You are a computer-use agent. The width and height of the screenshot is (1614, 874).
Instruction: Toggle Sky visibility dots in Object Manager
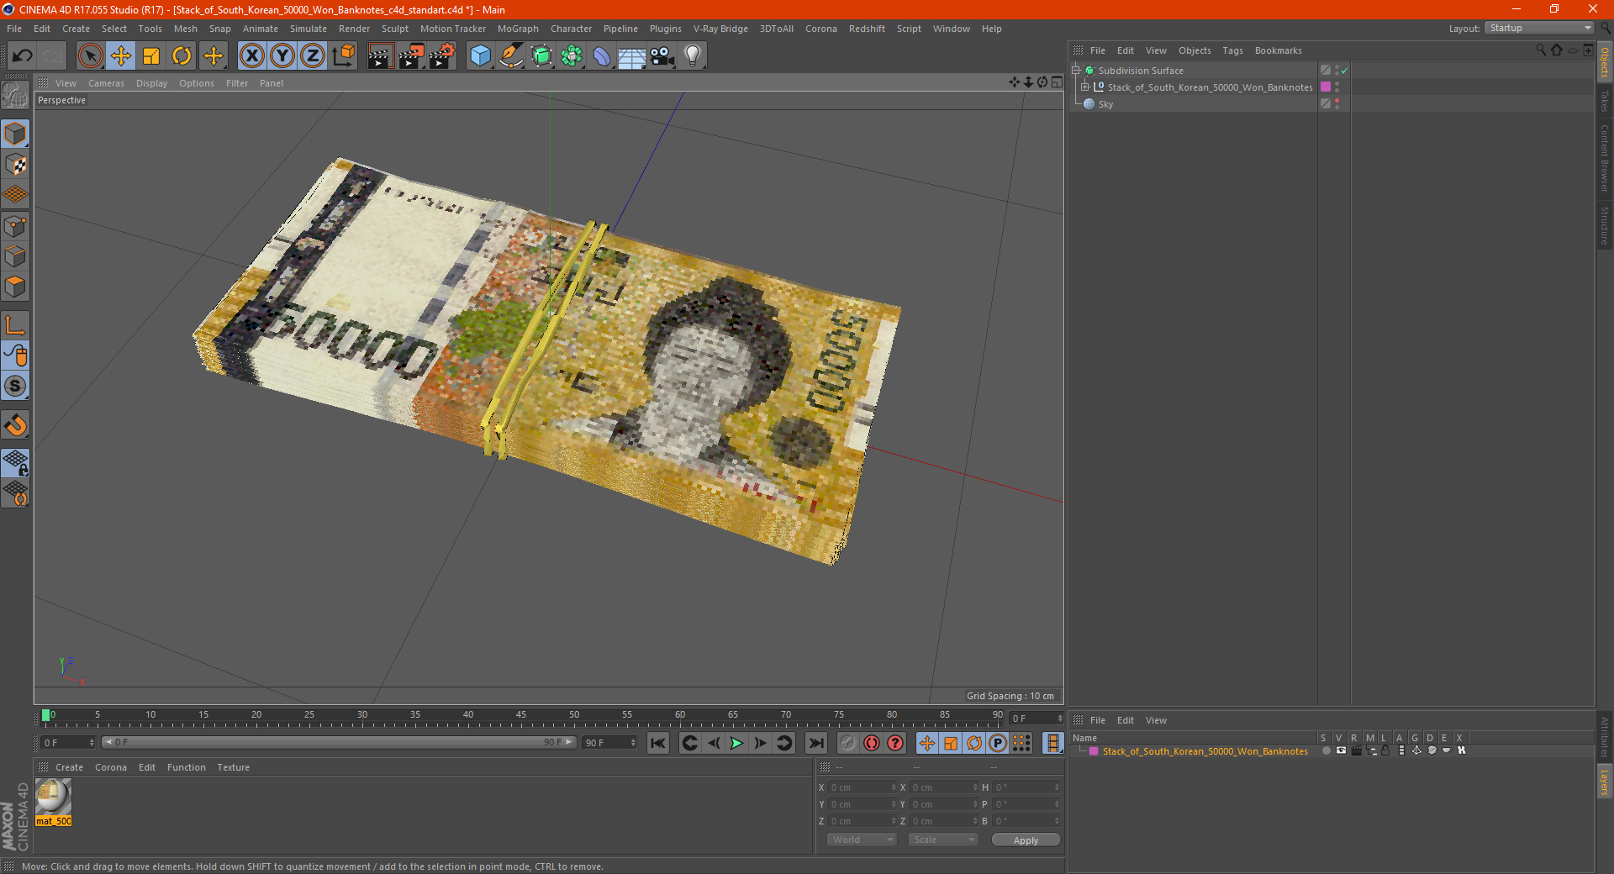tap(1337, 104)
